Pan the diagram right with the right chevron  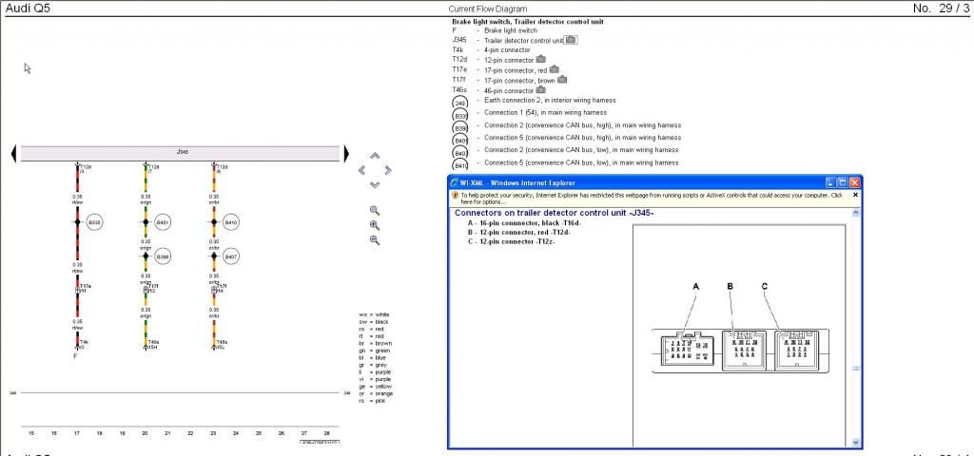coord(388,170)
